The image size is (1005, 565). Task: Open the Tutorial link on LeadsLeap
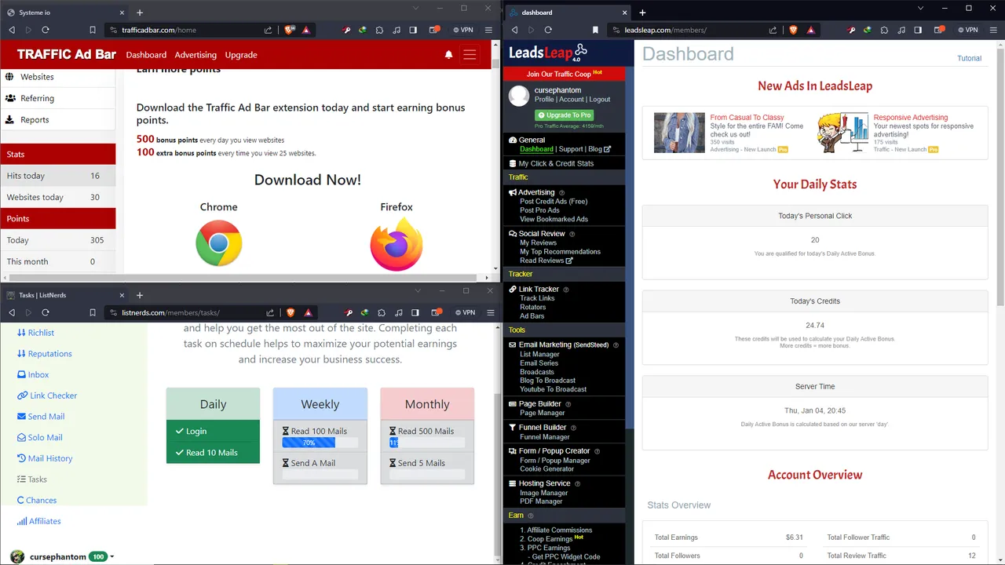pos(969,58)
